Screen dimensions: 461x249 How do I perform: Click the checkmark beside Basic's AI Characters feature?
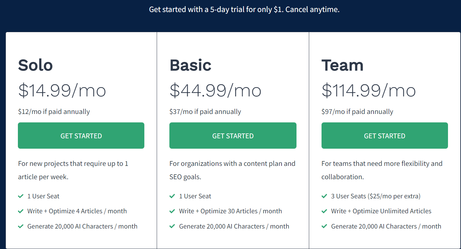click(x=172, y=226)
